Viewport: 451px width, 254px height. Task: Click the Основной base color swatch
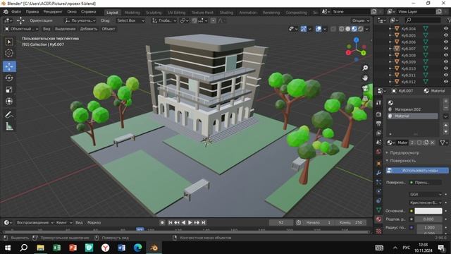(x=428, y=211)
